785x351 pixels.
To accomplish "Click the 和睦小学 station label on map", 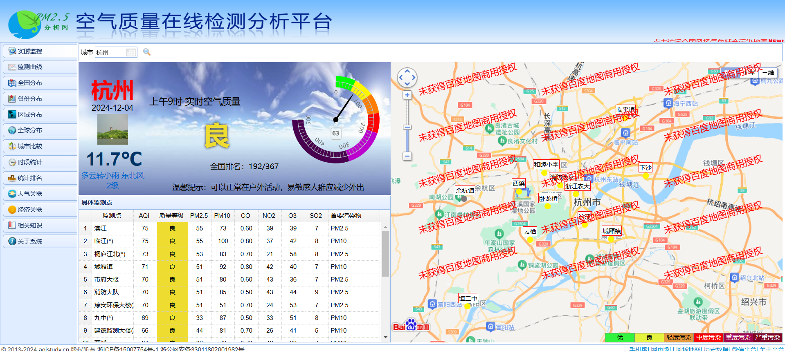I will tap(546, 164).
